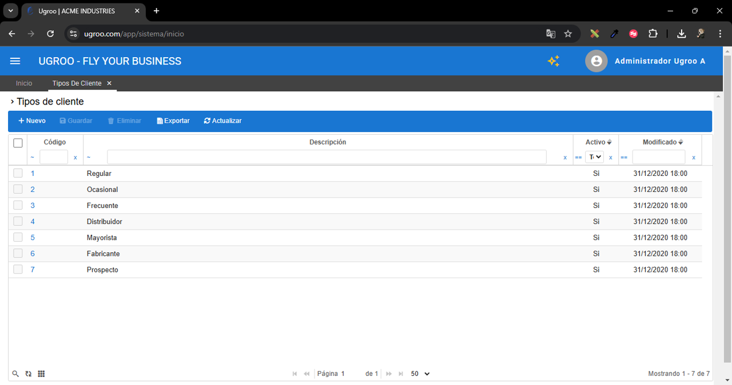Switch to the Inicio tab
Screen dimensions: 732x385
pyautogui.click(x=24, y=83)
